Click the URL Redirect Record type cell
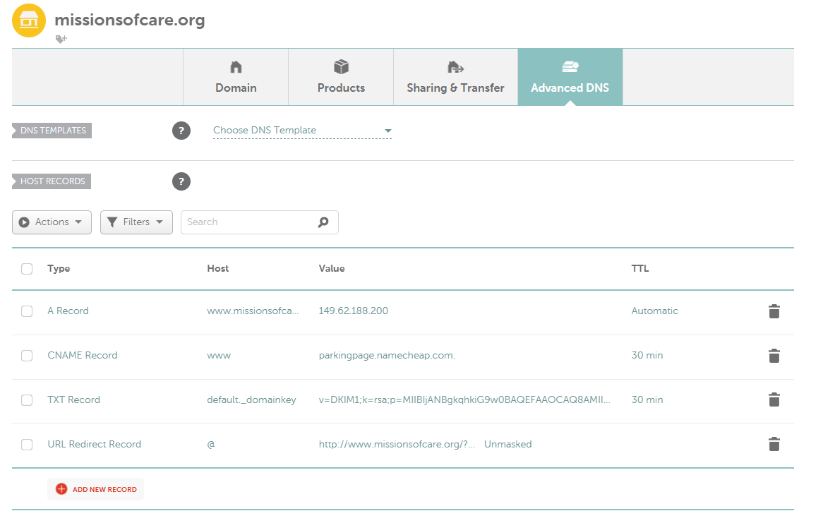Viewport: 835px width, 523px height. (95, 444)
